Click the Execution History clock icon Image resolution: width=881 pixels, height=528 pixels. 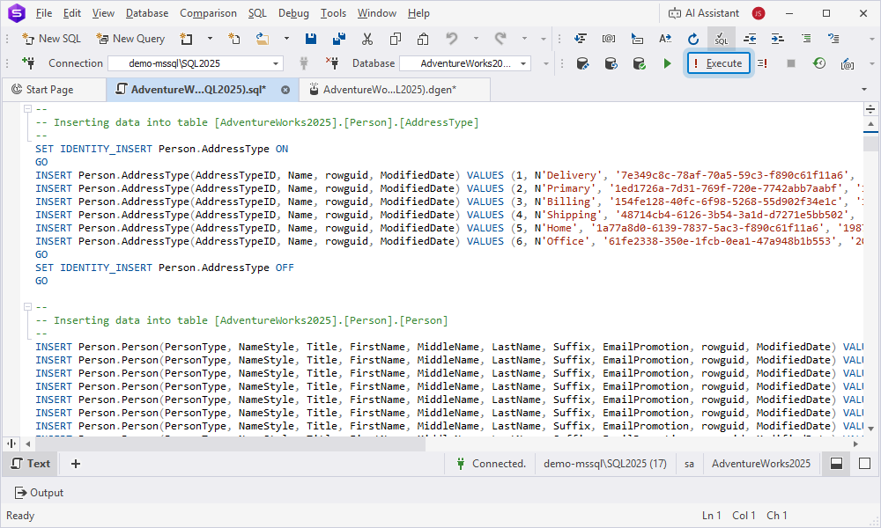pyautogui.click(x=819, y=63)
